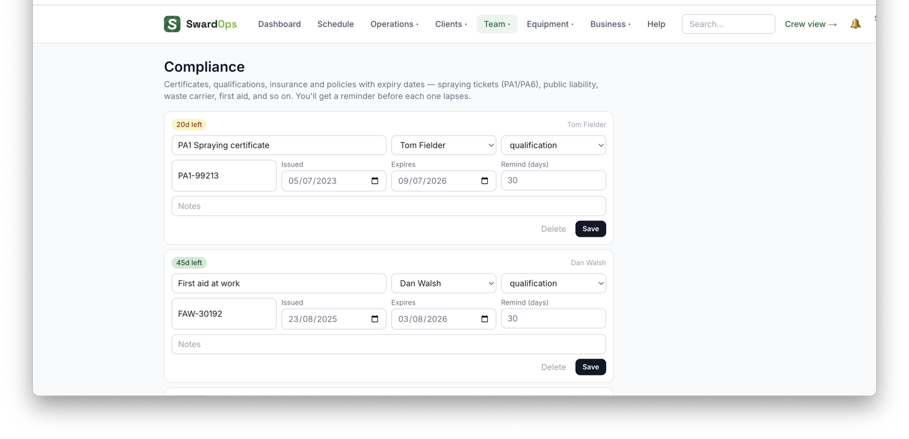Go to the Dashboard page
Screen dimensions: 909x439
click(279, 24)
